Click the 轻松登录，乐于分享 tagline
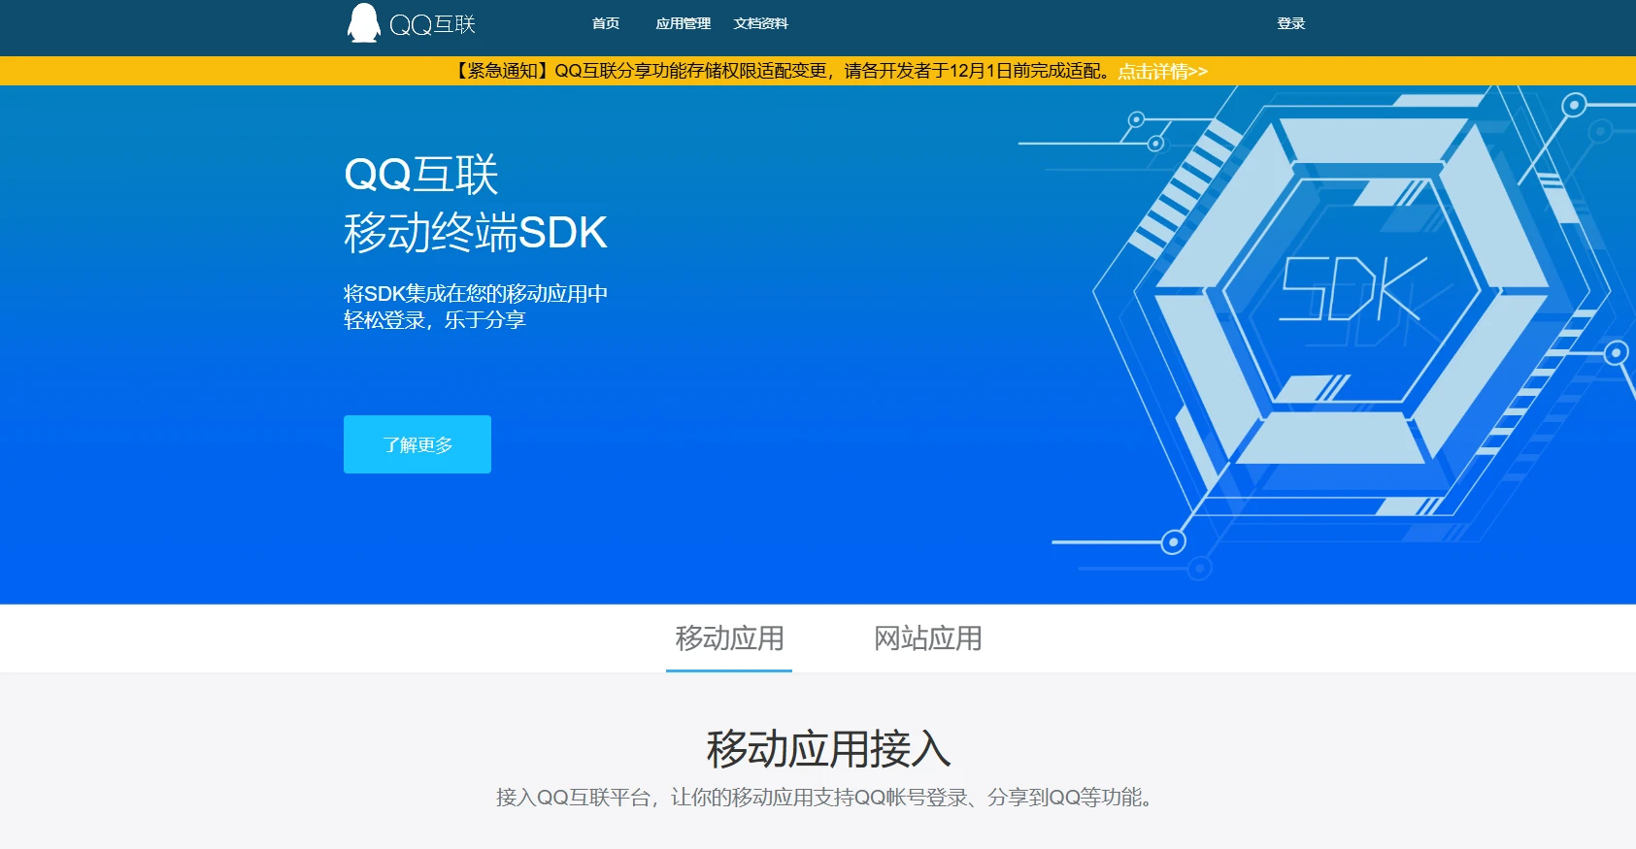Screen dimensions: 1636x849 435,320
